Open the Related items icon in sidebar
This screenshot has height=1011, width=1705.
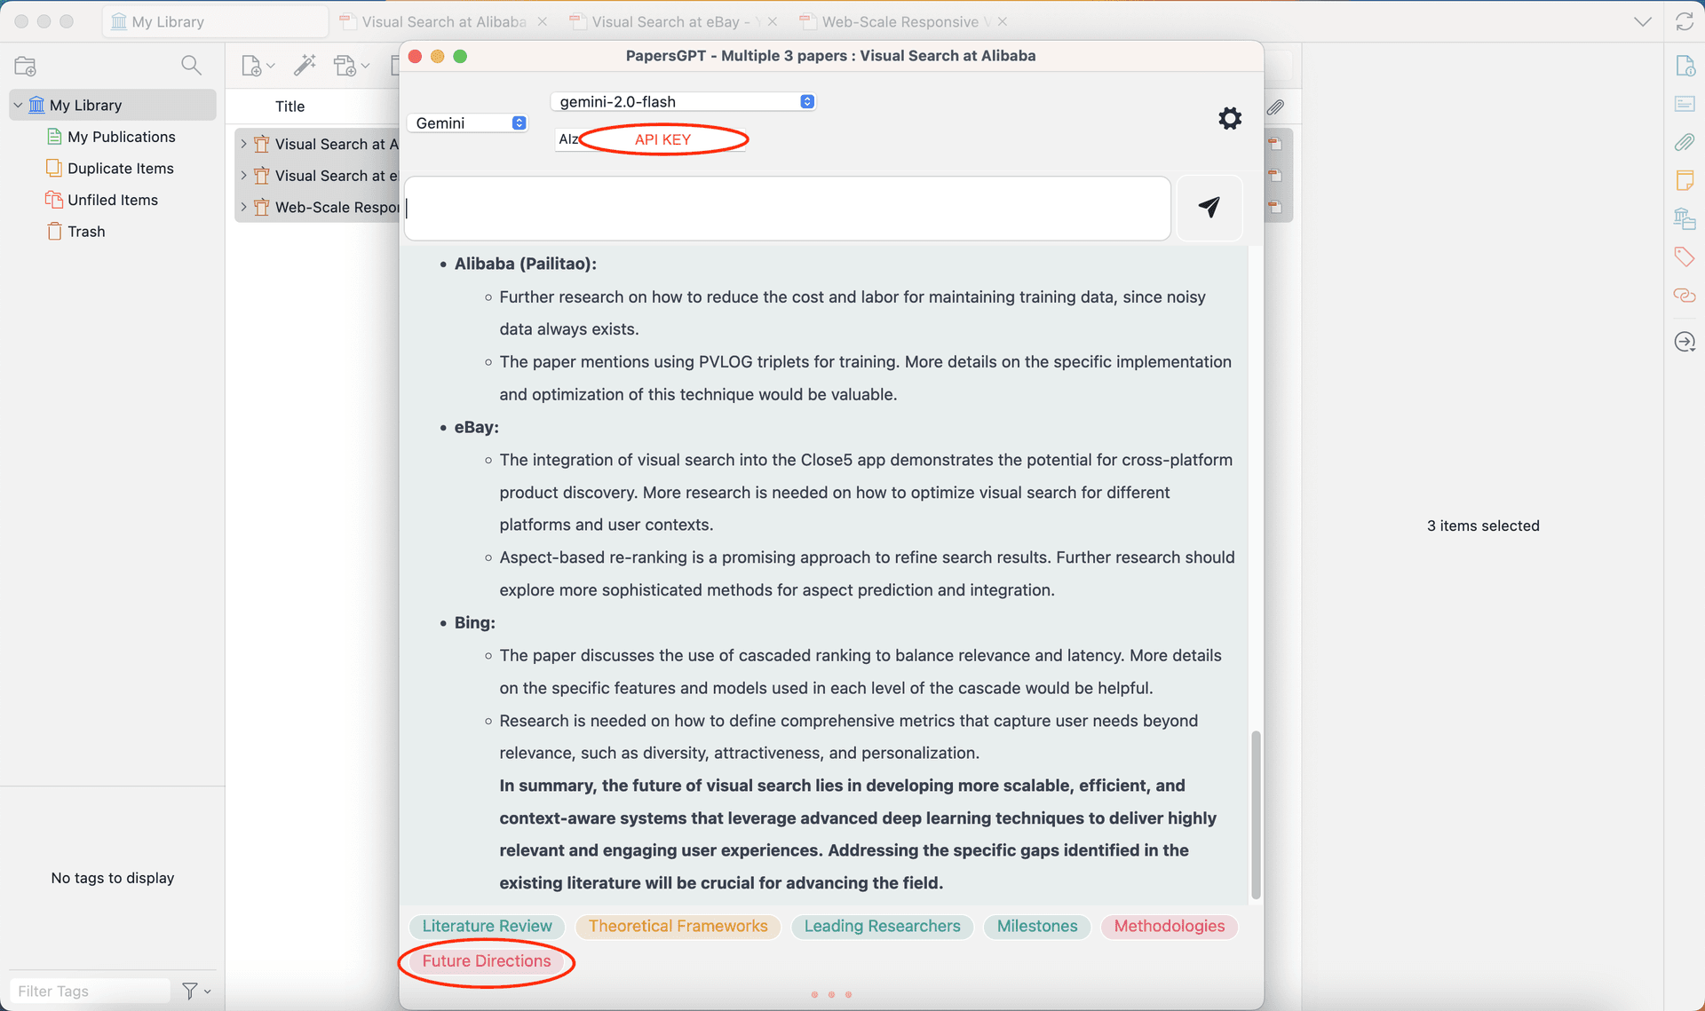click(1684, 296)
